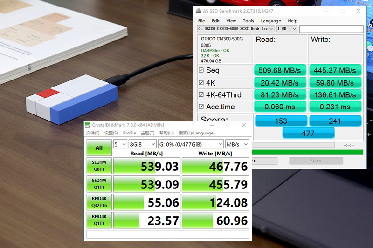The width and height of the screenshot is (373, 248).
Task: Uncheck the Seq test checkbox
Action: click(x=201, y=70)
